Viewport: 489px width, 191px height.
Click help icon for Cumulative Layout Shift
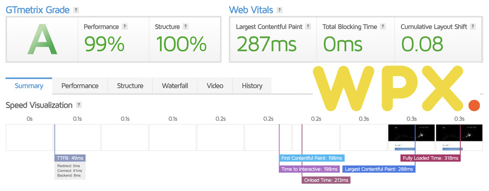(473, 27)
